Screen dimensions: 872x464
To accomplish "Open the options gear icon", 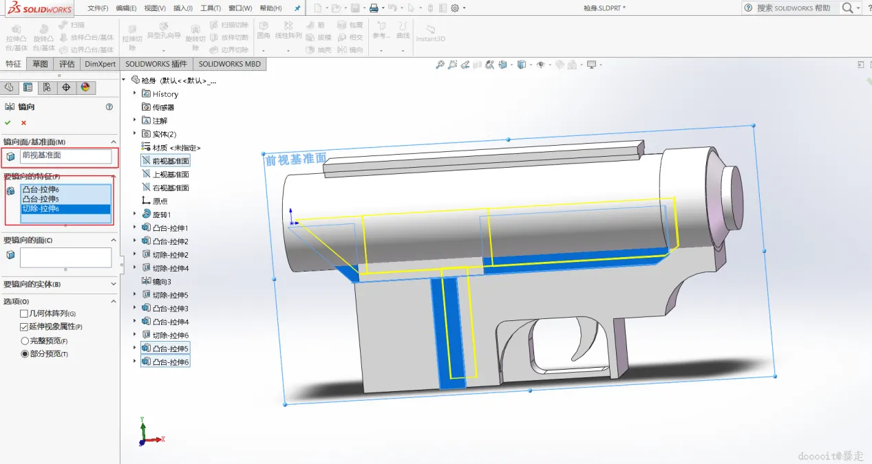I will coord(455,8).
